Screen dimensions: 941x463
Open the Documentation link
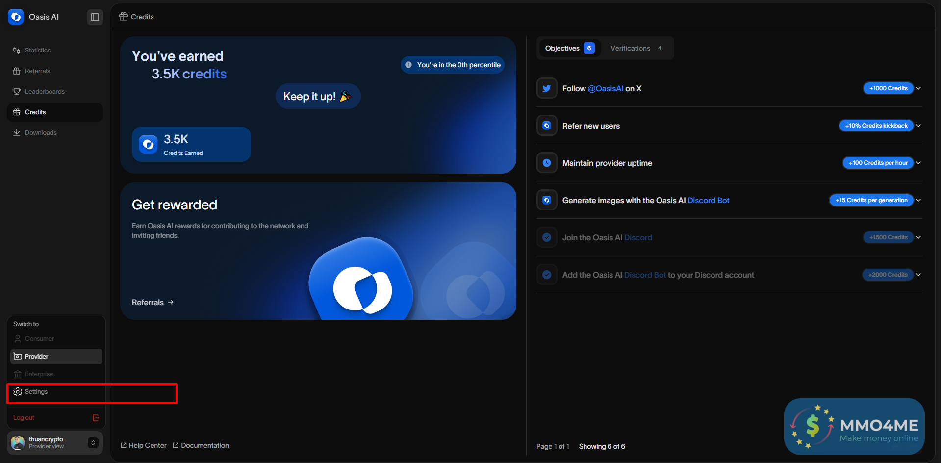(x=201, y=445)
